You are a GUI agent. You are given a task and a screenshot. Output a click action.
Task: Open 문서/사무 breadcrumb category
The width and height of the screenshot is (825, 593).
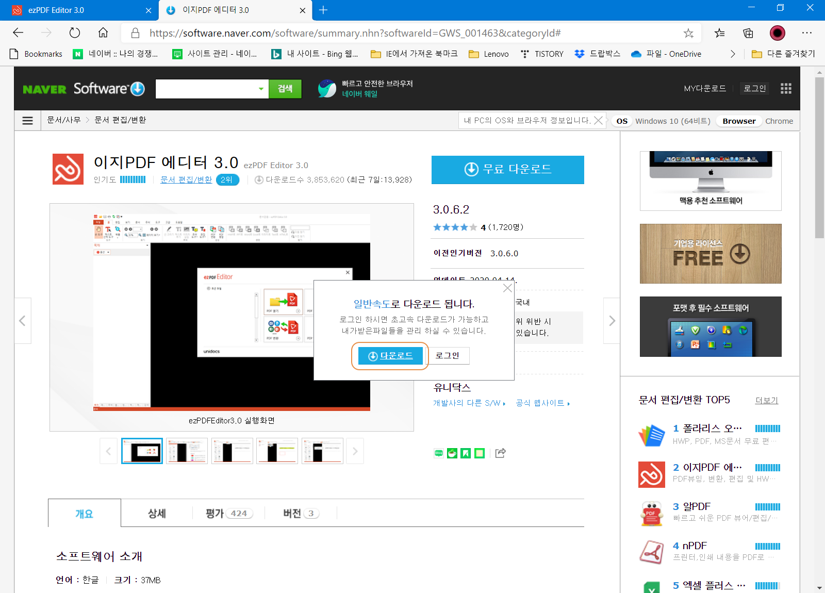[x=64, y=120]
